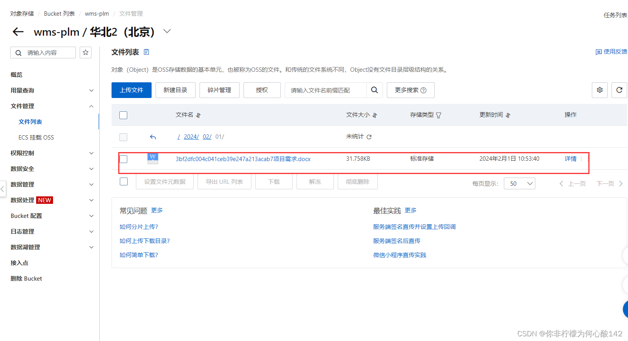Go to previous page chevron 上一页
The height and width of the screenshot is (341, 628).
[x=561, y=183]
